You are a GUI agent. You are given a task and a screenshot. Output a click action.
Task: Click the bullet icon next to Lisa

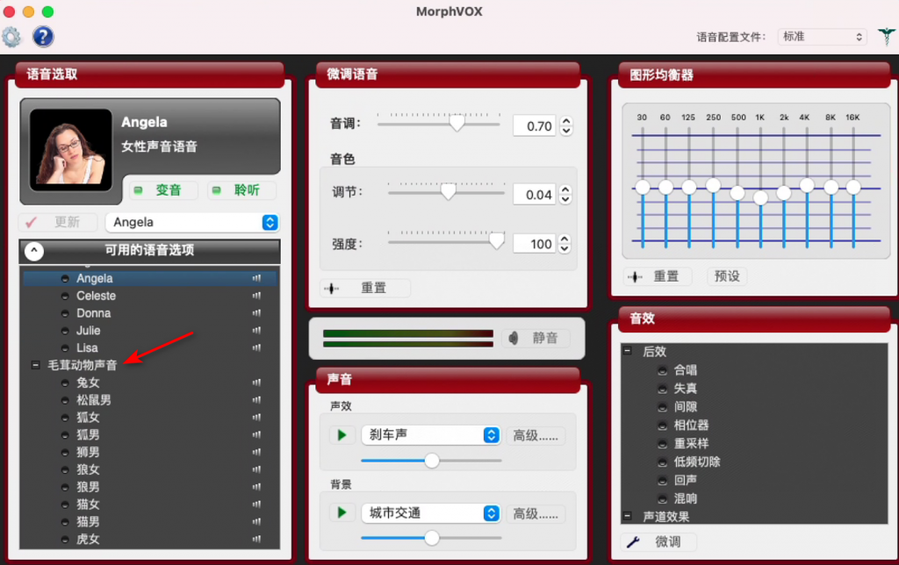click(65, 347)
